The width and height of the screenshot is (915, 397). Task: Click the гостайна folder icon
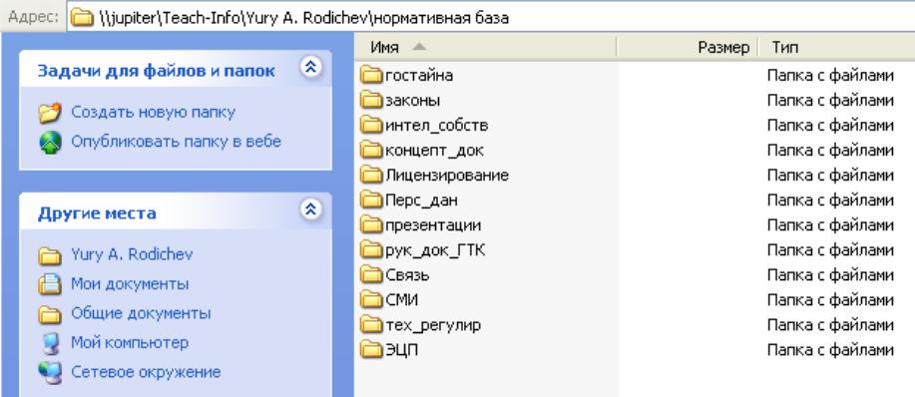370,75
